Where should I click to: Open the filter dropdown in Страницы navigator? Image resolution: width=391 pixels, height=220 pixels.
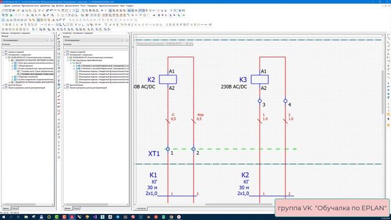click(47, 40)
